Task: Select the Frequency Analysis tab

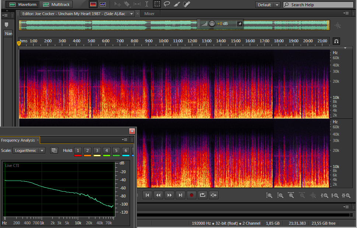Action: tap(18, 140)
